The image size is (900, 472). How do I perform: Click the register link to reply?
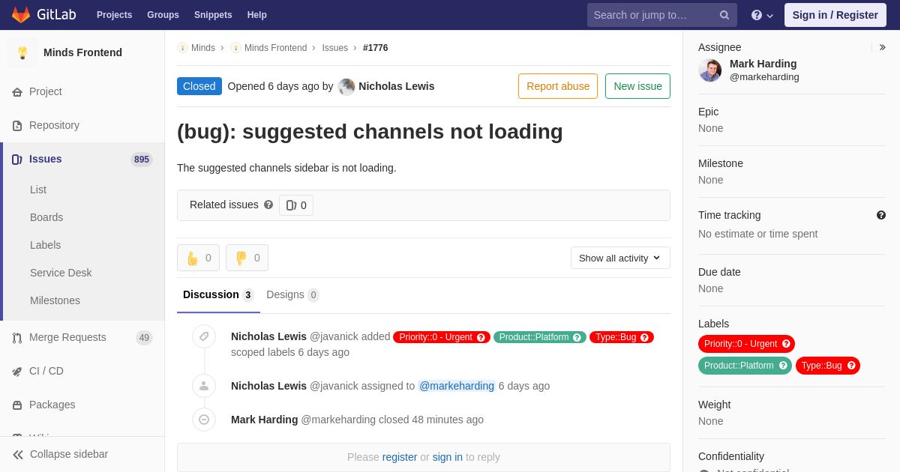coord(400,457)
